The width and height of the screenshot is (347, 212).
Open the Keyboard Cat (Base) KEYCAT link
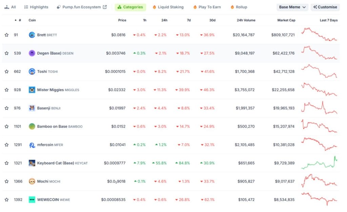62,163
